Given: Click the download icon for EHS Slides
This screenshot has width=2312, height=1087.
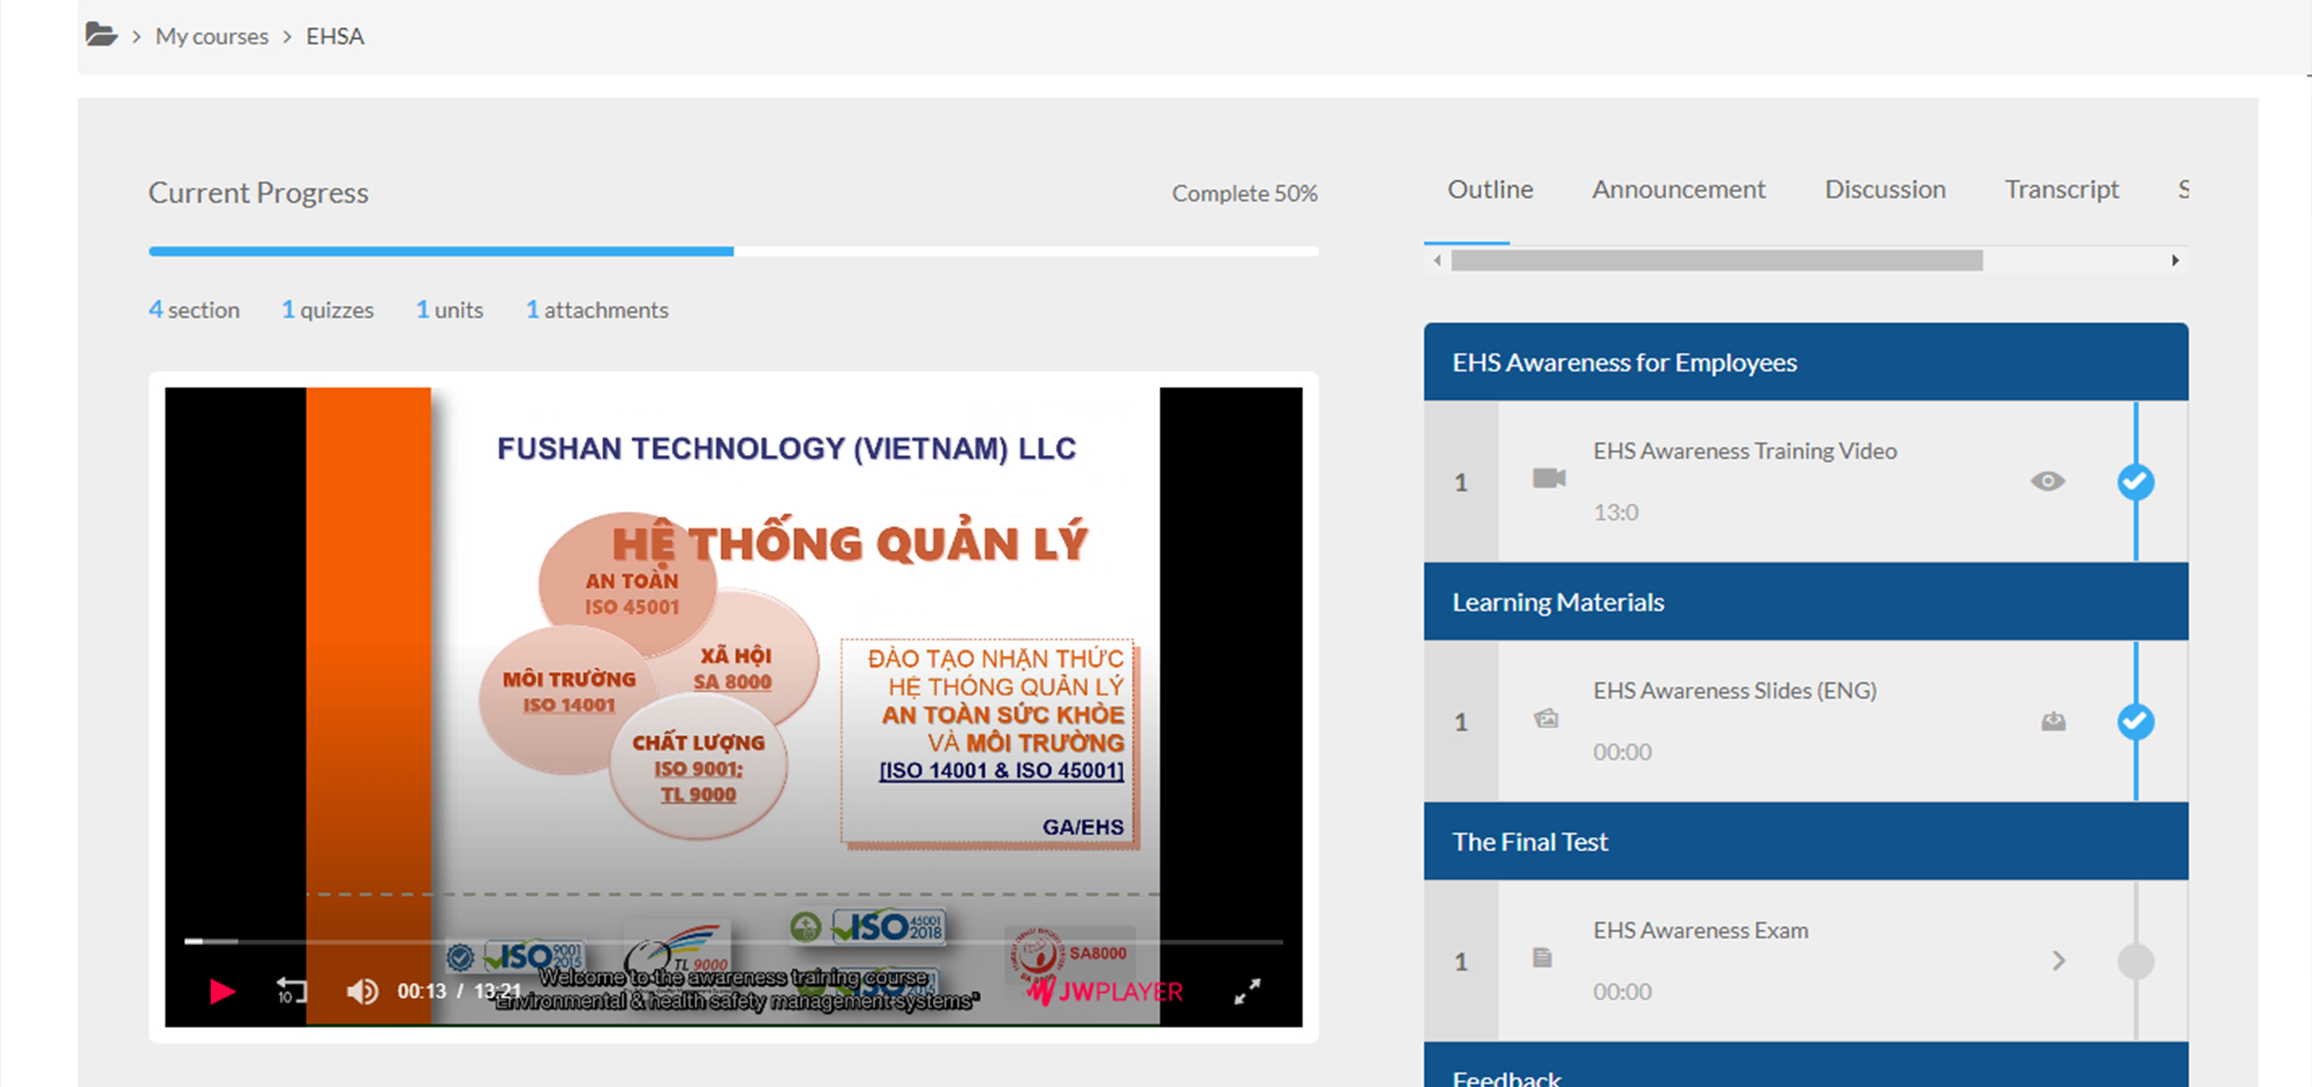Looking at the screenshot, I should [x=2053, y=720].
